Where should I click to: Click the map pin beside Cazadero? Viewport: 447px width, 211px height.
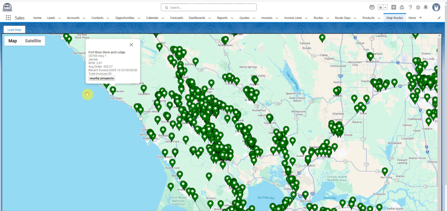coord(144,88)
